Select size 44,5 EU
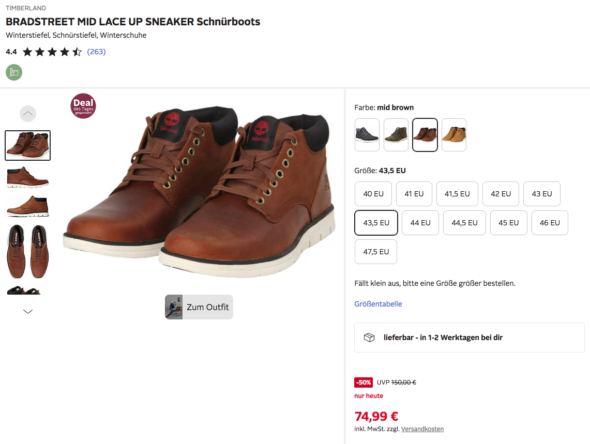Image resolution: width=590 pixels, height=444 pixels. (x=464, y=223)
